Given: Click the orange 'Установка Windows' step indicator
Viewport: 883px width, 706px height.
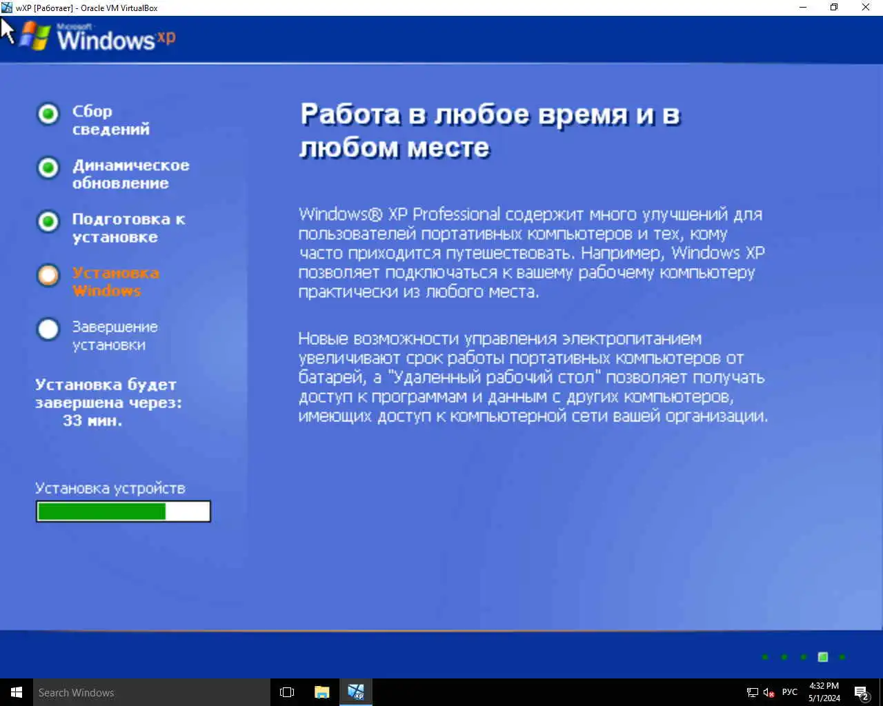Looking at the screenshot, I should (48, 275).
